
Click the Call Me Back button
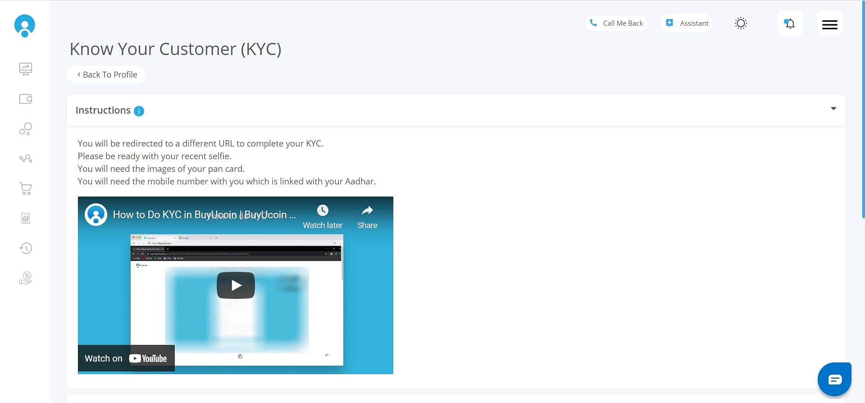click(x=616, y=23)
